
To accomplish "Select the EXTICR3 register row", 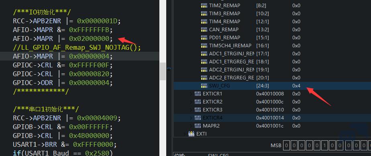I will 272,110.
